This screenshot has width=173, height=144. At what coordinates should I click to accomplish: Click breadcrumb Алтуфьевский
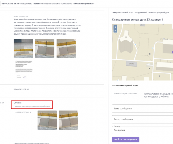pyautogui.click(x=141, y=13)
